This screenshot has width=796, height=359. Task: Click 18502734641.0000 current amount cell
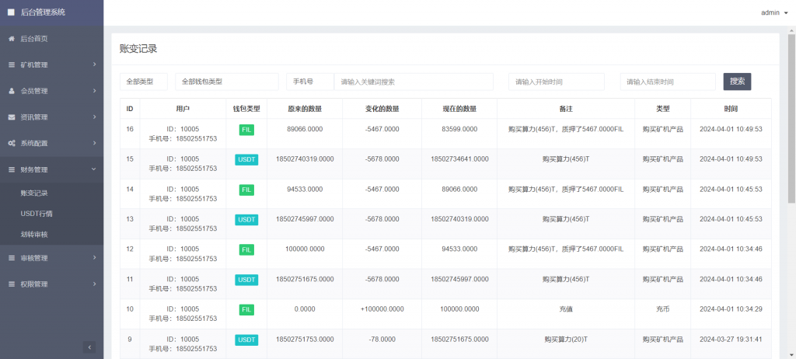(459, 159)
